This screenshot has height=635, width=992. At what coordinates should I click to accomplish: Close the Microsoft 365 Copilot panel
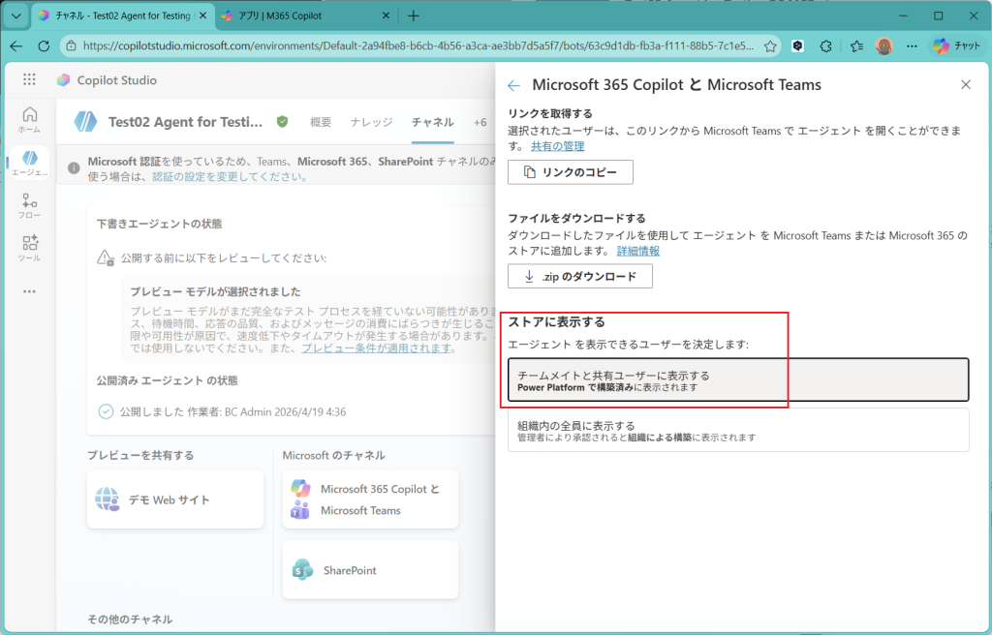[965, 85]
